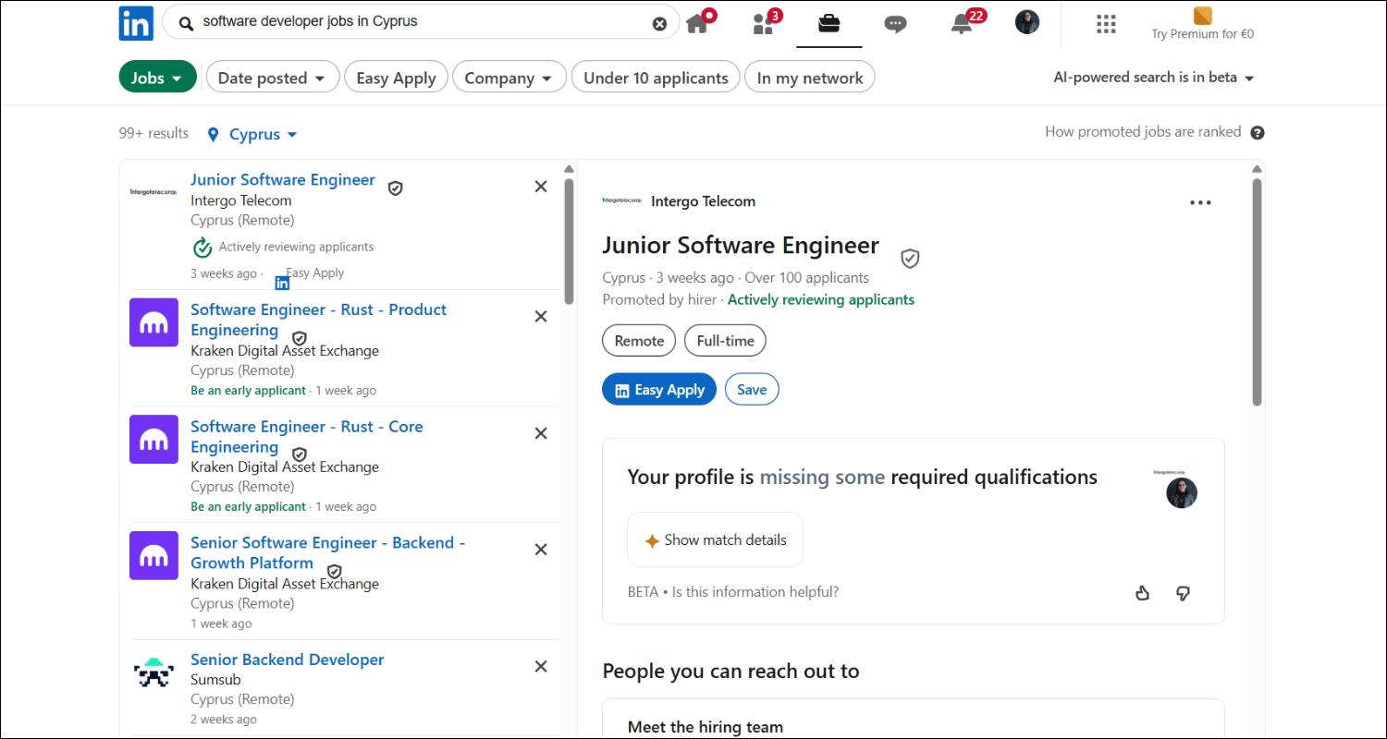Open the Cyprus location dropdown
This screenshot has width=1387, height=739.
click(x=252, y=134)
